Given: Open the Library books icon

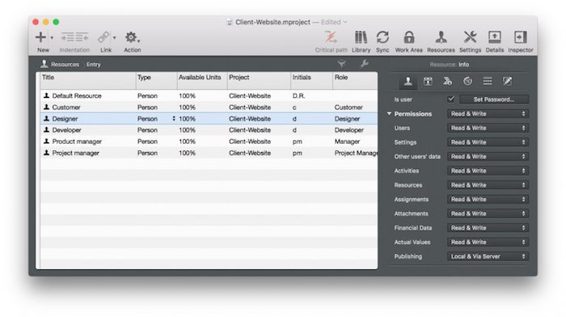Looking at the screenshot, I should (361, 37).
